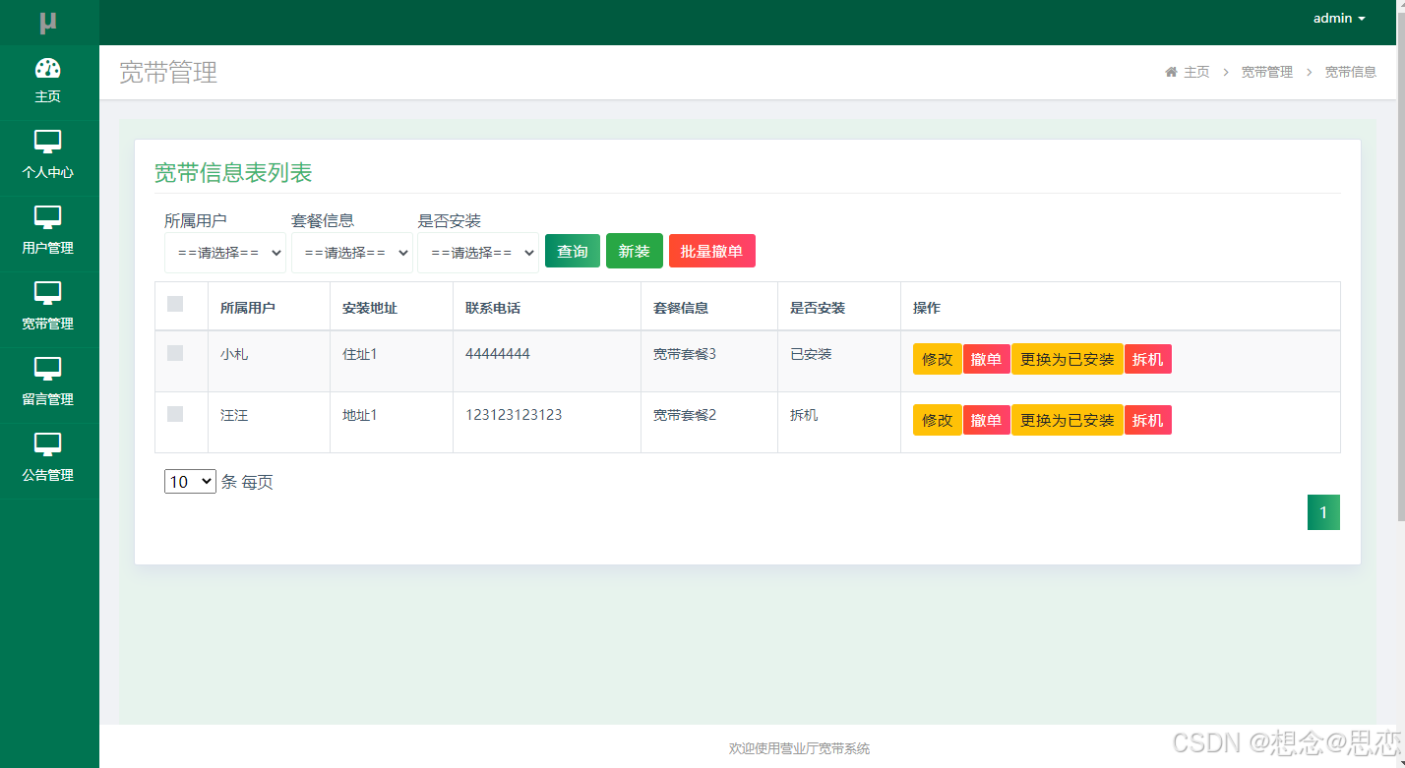Open 公告管理 monitor icon in sidebar
1405x768 pixels.
(48, 445)
